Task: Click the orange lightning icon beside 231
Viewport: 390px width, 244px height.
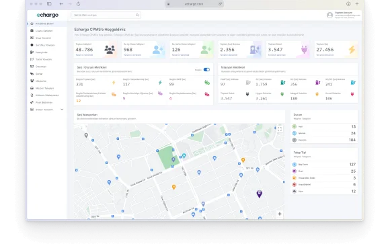Action: click(x=114, y=82)
